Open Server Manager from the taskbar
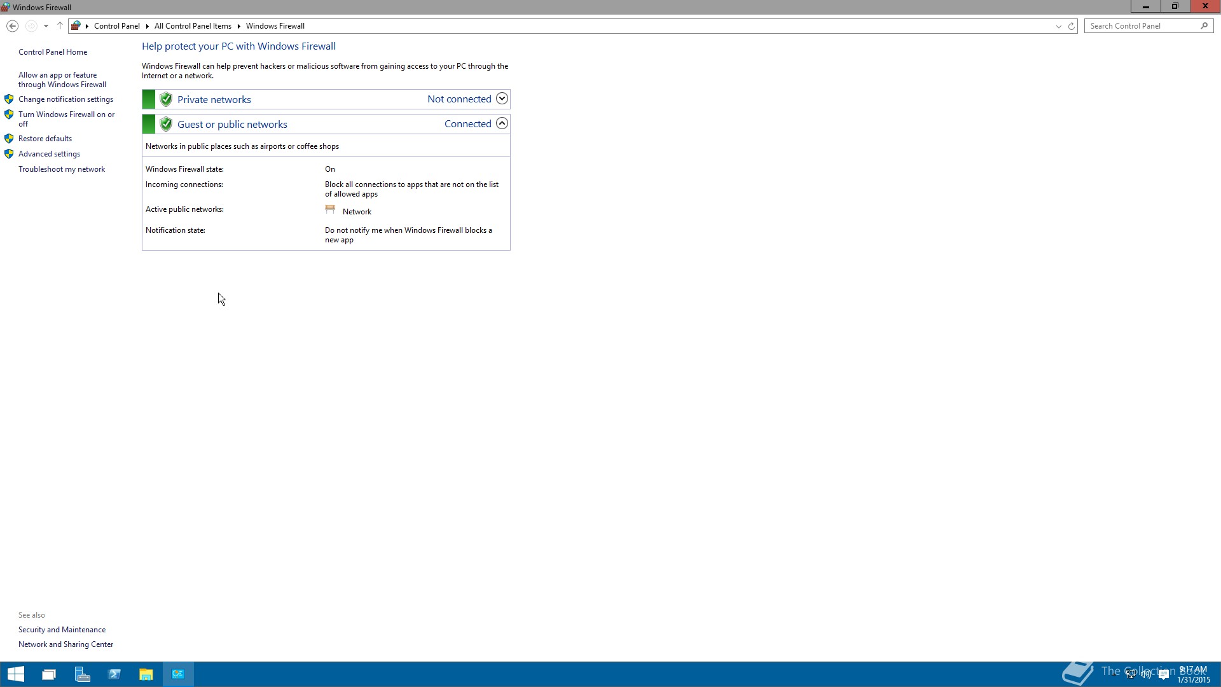Viewport: 1221px width, 687px height. pos(82,674)
